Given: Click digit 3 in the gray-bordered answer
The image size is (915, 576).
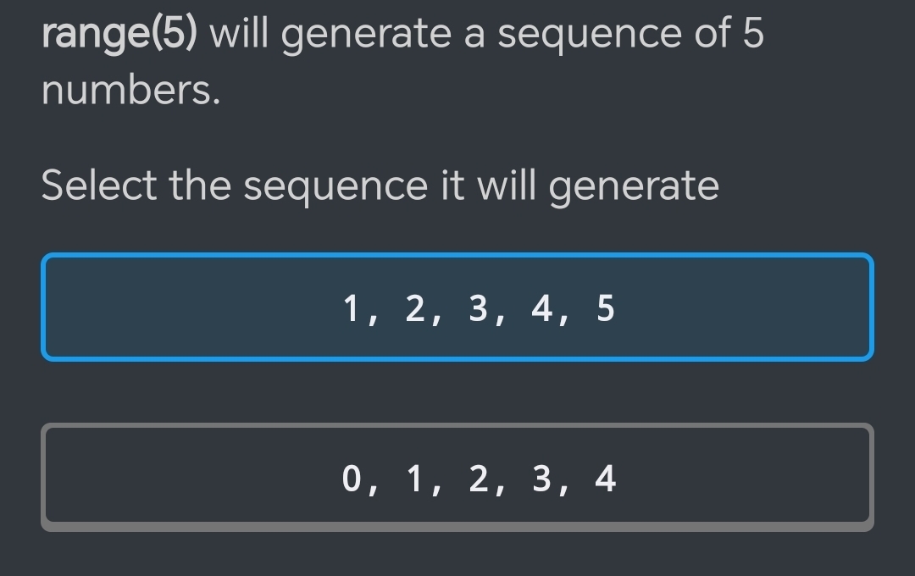Looking at the screenshot, I should pos(542,479).
